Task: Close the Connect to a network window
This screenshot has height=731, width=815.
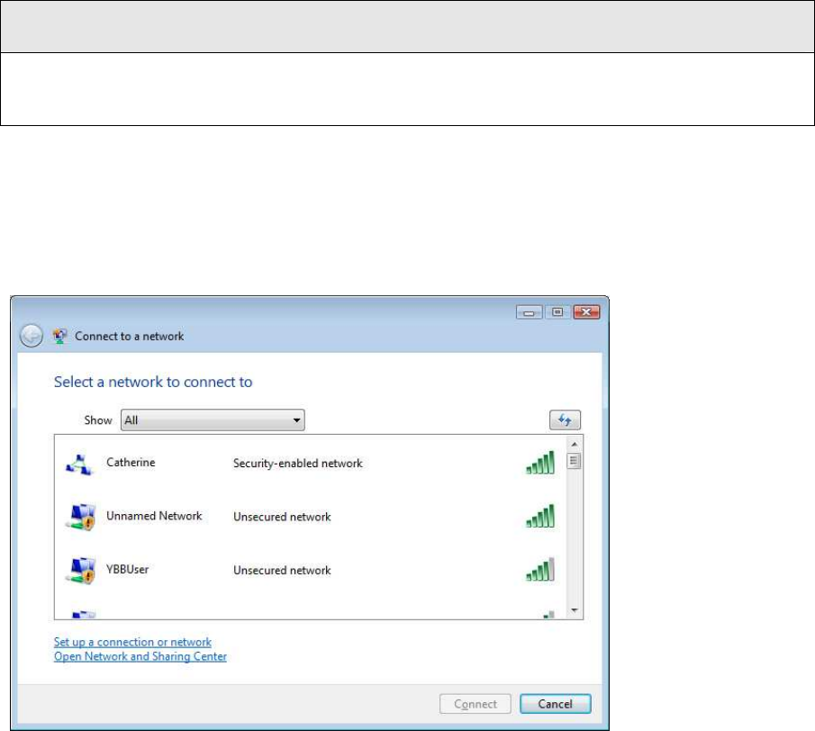Action: click(586, 312)
